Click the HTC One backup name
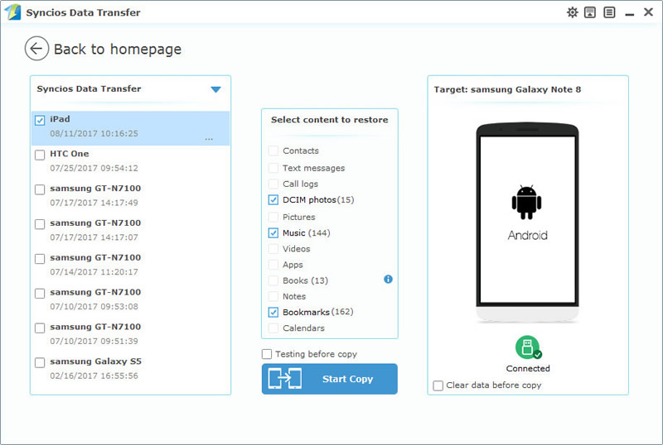Viewport: 663px width, 445px height. coord(70,154)
